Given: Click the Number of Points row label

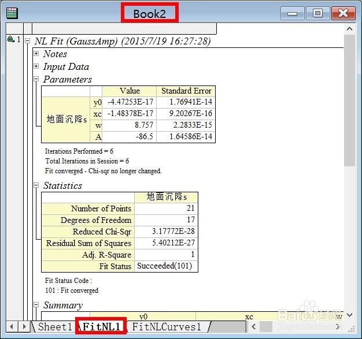Looking at the screenshot, I should pyautogui.click(x=88, y=208).
